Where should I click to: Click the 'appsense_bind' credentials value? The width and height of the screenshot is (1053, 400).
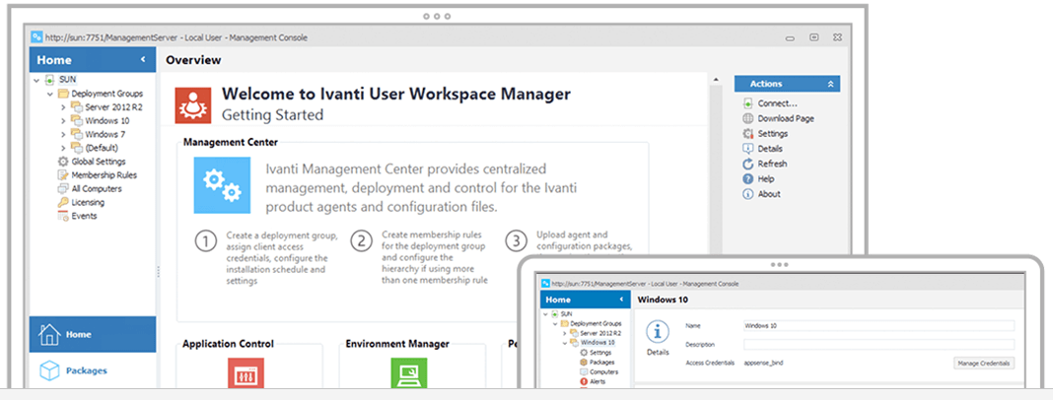(x=763, y=364)
